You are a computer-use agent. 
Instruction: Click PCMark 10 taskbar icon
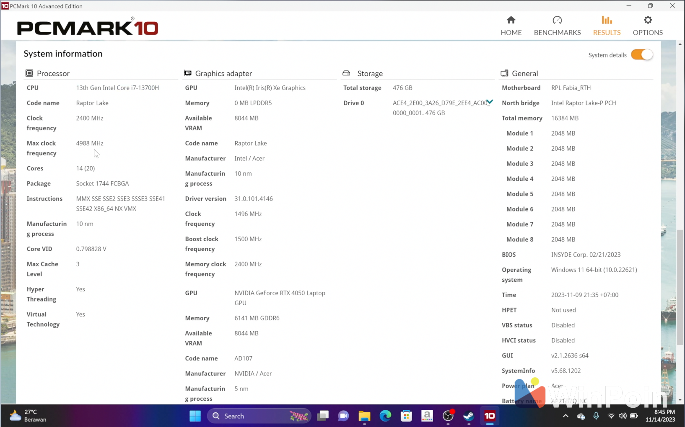point(490,416)
